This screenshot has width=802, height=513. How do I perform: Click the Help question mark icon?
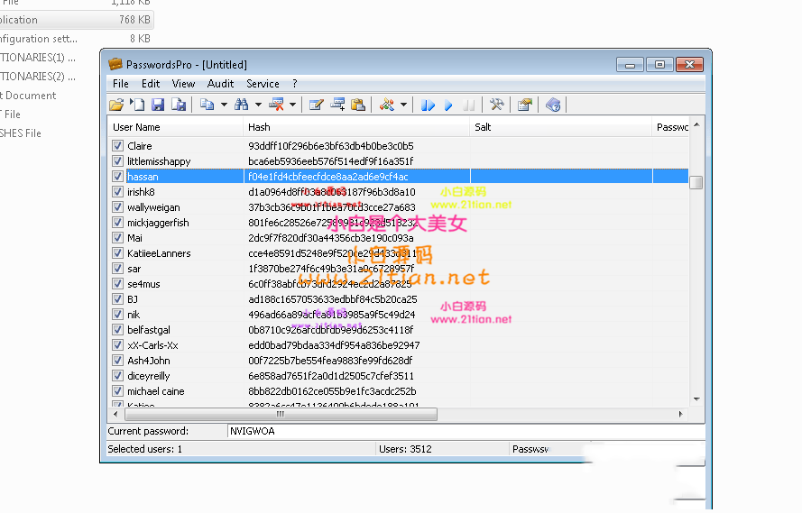point(553,105)
